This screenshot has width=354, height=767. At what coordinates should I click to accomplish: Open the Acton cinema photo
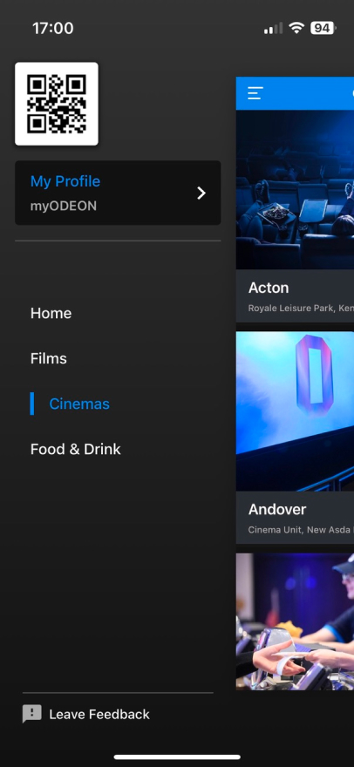pos(295,190)
